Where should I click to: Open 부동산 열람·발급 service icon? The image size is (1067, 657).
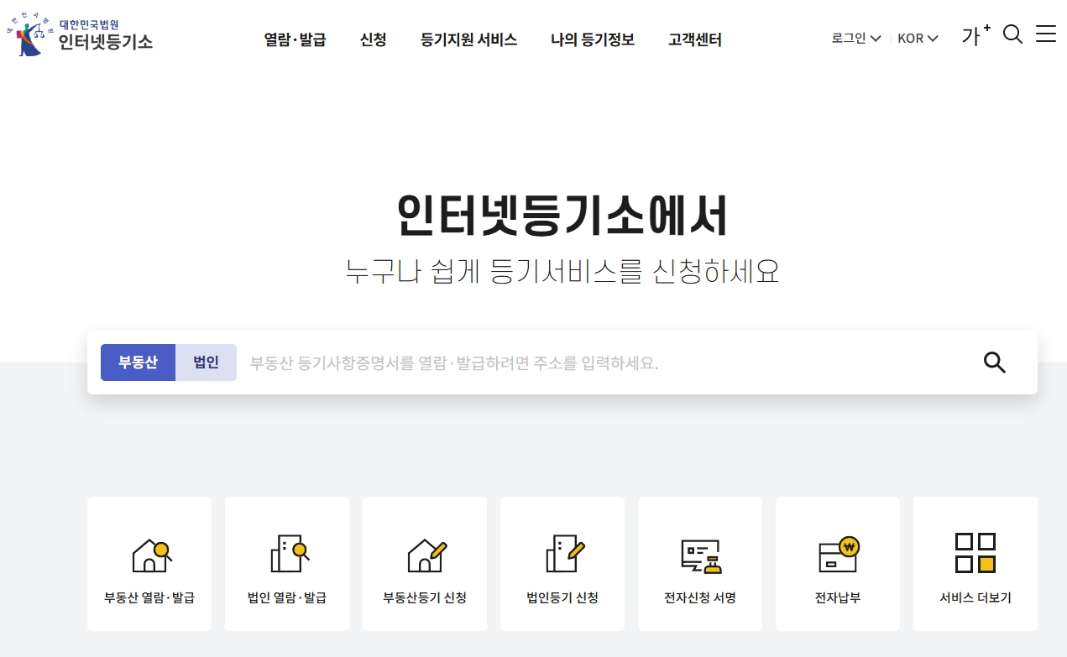(x=149, y=563)
